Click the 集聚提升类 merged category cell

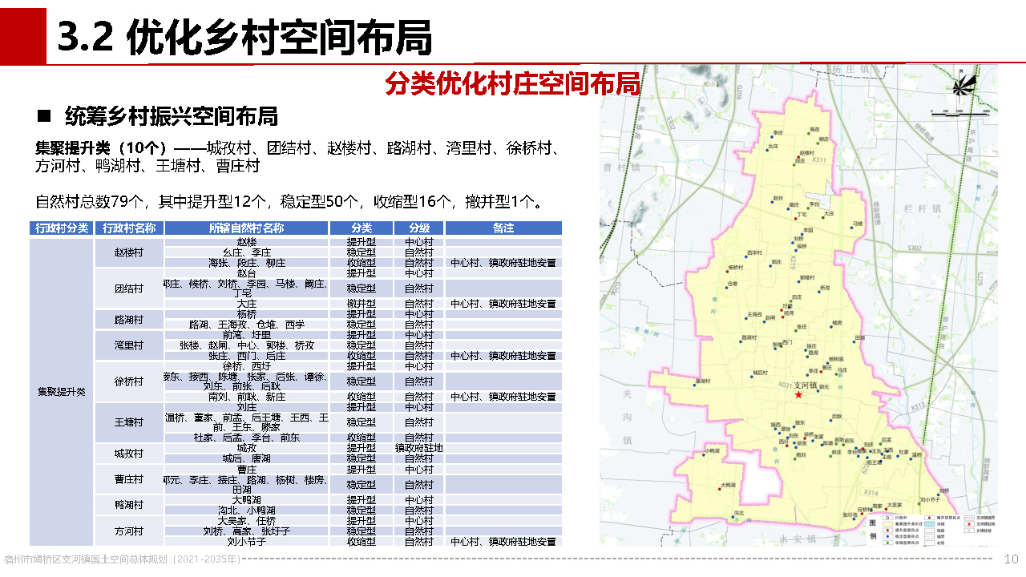pos(62,392)
